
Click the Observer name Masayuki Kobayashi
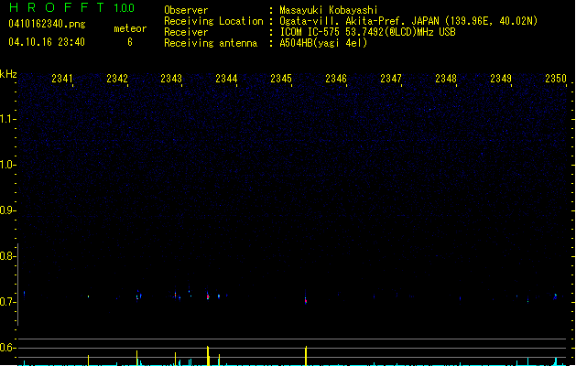[x=329, y=10]
